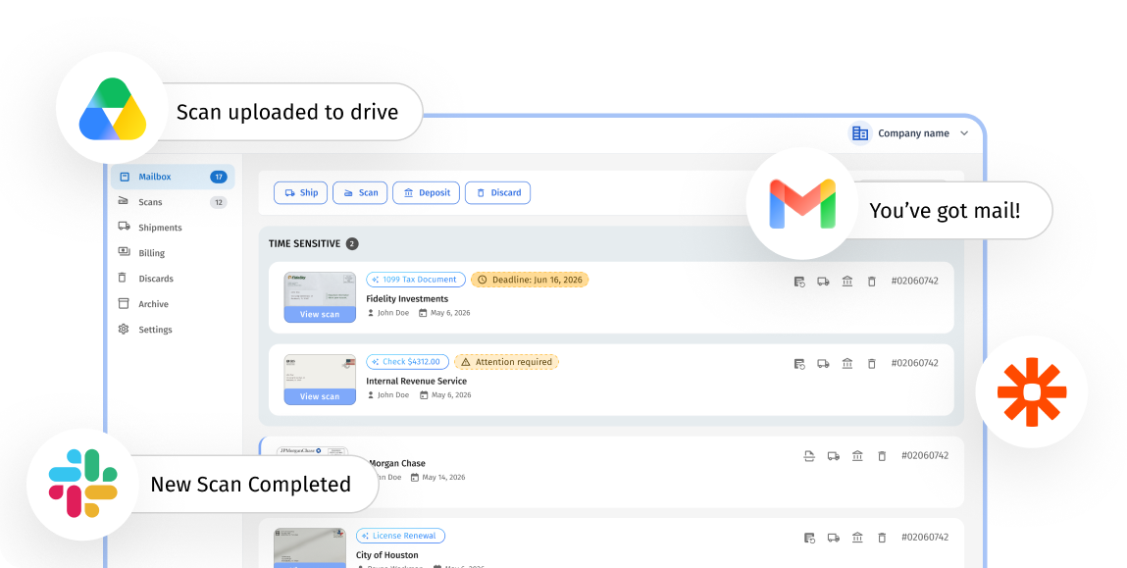Click the Gmail logo bubble
The width and height of the screenshot is (1127, 568).
(801, 204)
